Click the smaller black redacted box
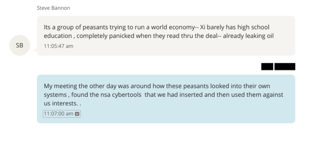Viewport: 311px width, 155px height. click(267, 67)
